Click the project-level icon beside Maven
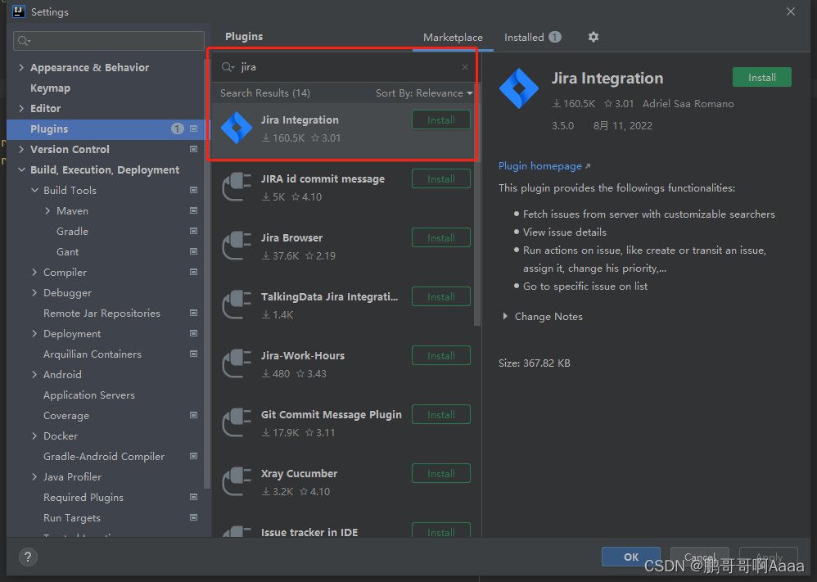817x582 pixels. point(193,210)
